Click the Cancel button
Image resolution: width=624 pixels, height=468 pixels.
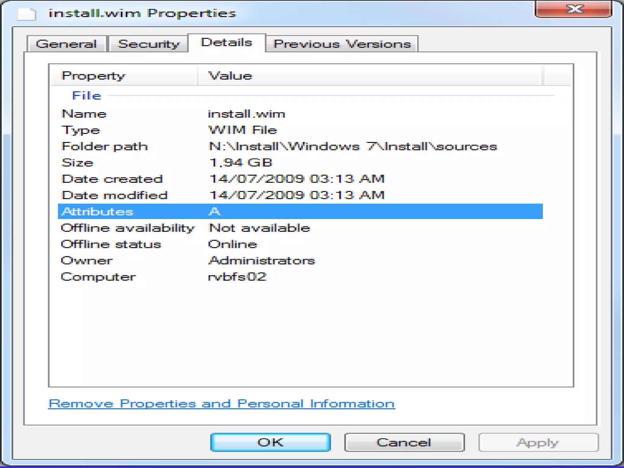(x=404, y=442)
